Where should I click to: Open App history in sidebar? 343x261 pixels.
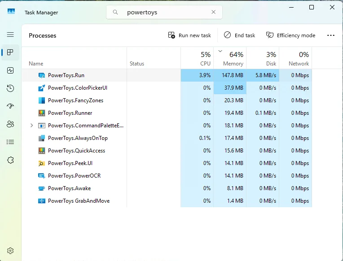pyautogui.click(x=10, y=88)
